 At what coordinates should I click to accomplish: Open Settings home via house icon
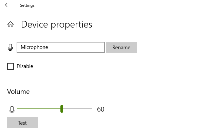11,24
